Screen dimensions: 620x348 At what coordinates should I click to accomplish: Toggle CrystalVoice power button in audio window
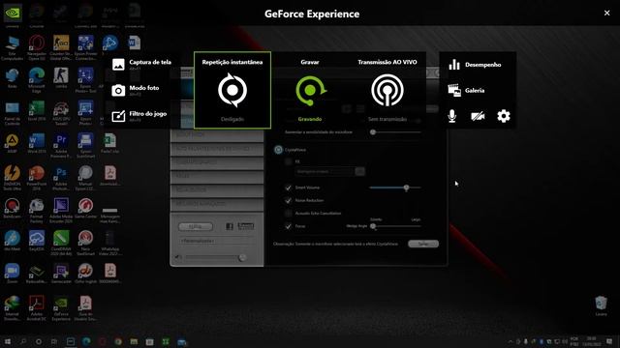tap(278, 150)
